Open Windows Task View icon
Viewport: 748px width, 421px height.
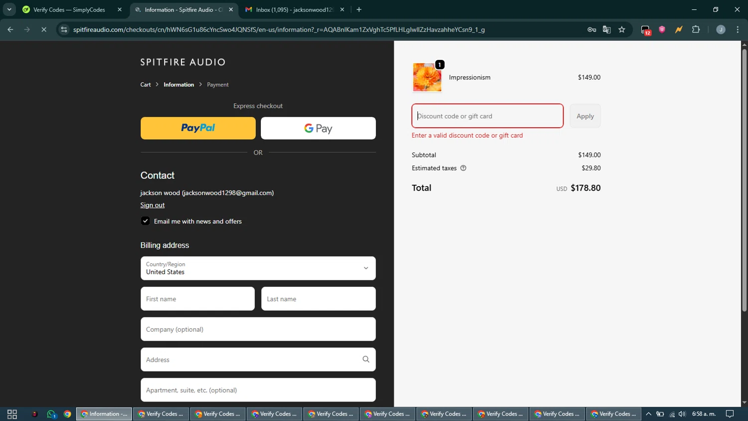coord(12,414)
